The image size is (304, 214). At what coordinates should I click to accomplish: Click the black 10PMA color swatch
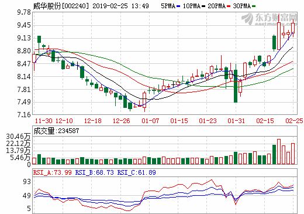[x=203, y=6]
